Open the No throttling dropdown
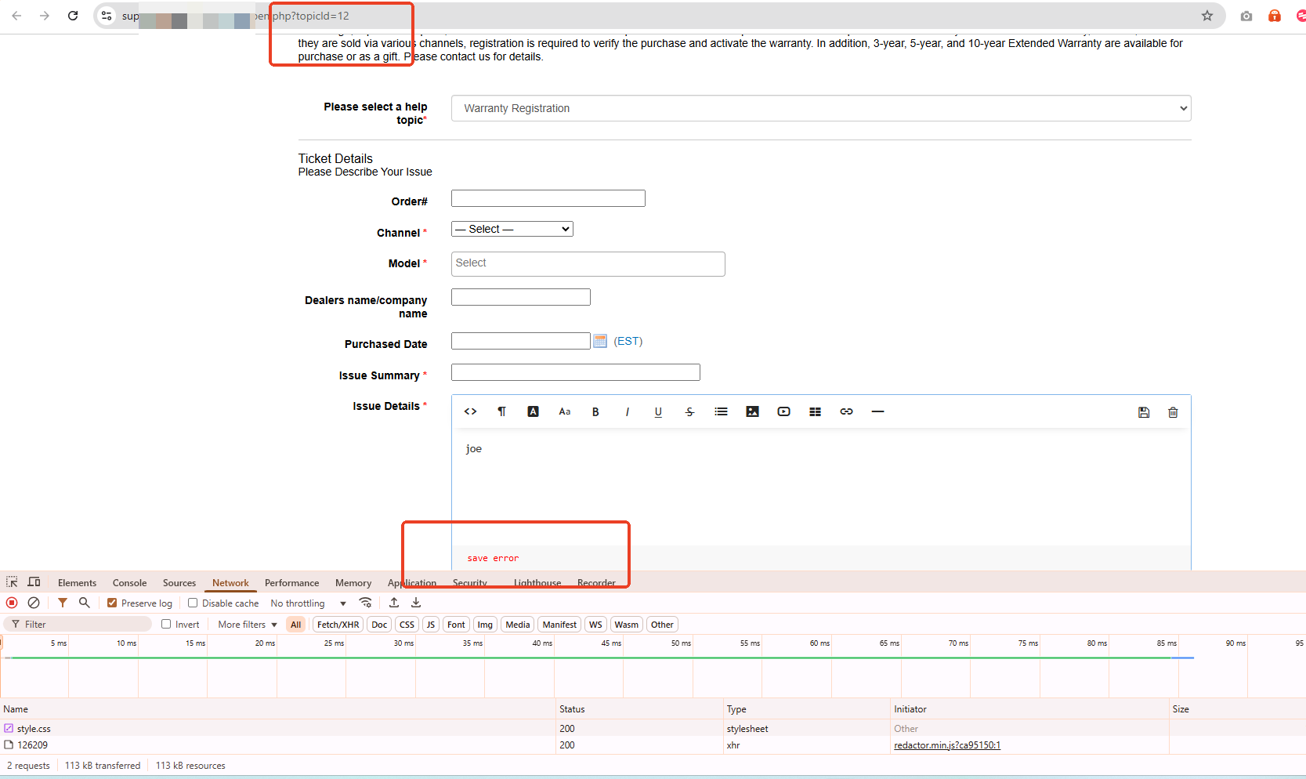The width and height of the screenshot is (1306, 779). pos(308,603)
